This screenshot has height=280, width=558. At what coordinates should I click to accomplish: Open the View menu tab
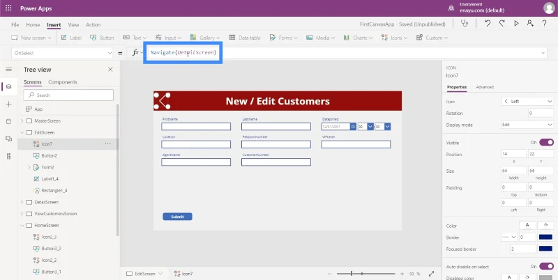73,25
